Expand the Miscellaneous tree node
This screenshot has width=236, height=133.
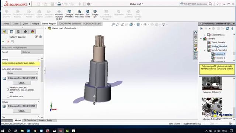(205, 35)
